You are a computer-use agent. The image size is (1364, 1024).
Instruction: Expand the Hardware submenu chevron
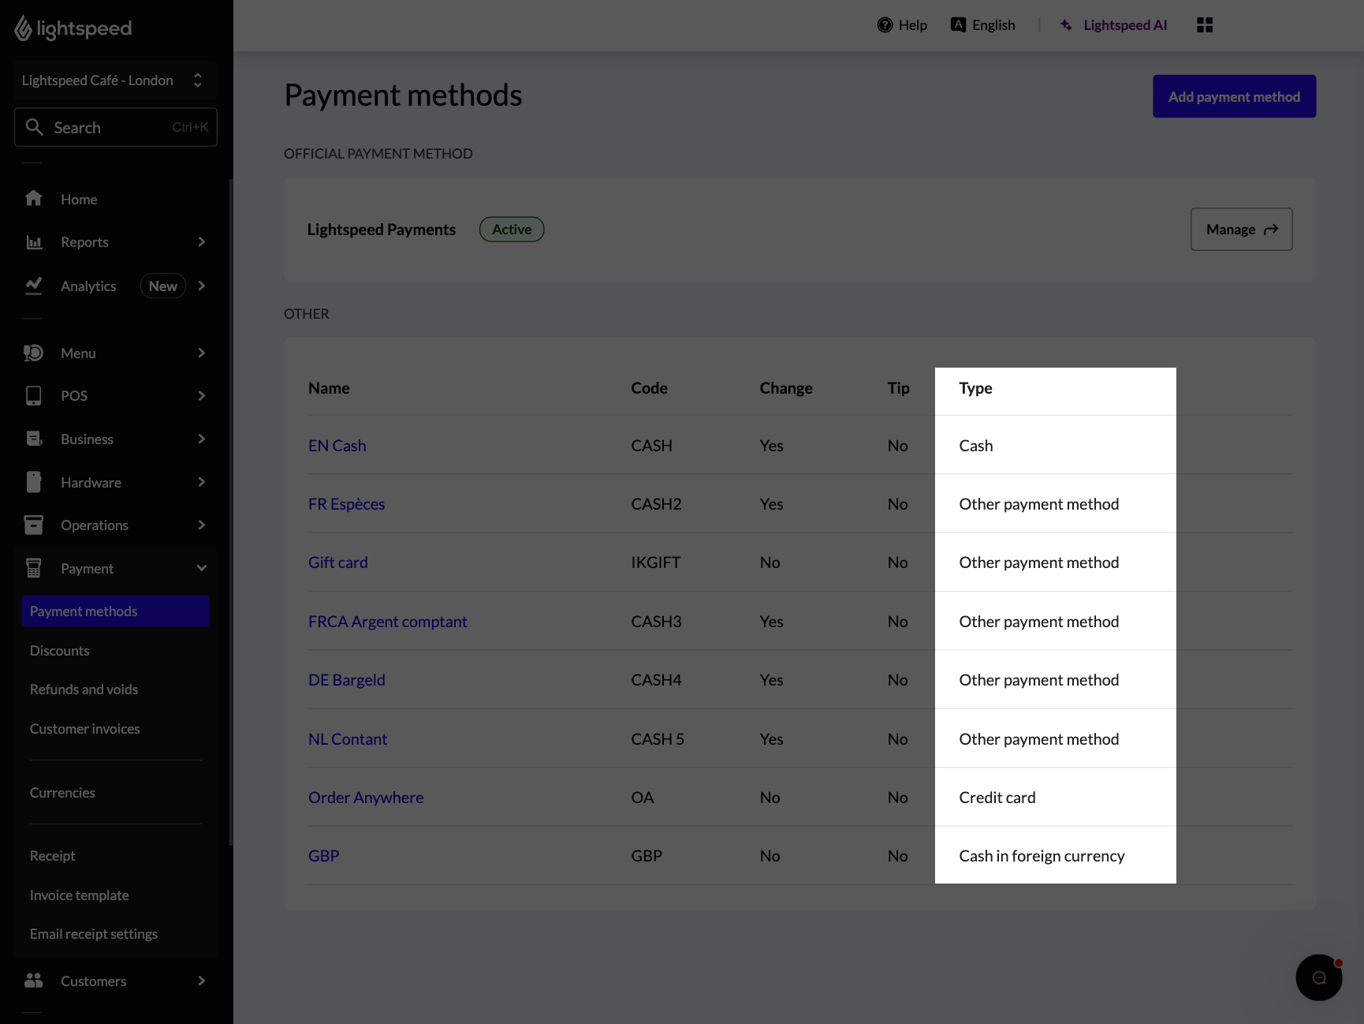pyautogui.click(x=201, y=482)
